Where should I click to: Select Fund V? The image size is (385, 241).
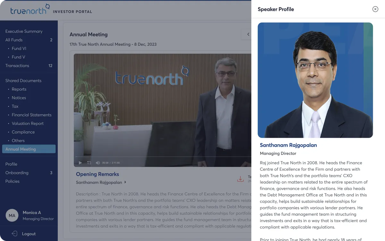click(x=18, y=57)
